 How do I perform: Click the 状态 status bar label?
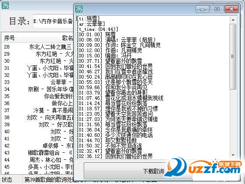[7, 180]
